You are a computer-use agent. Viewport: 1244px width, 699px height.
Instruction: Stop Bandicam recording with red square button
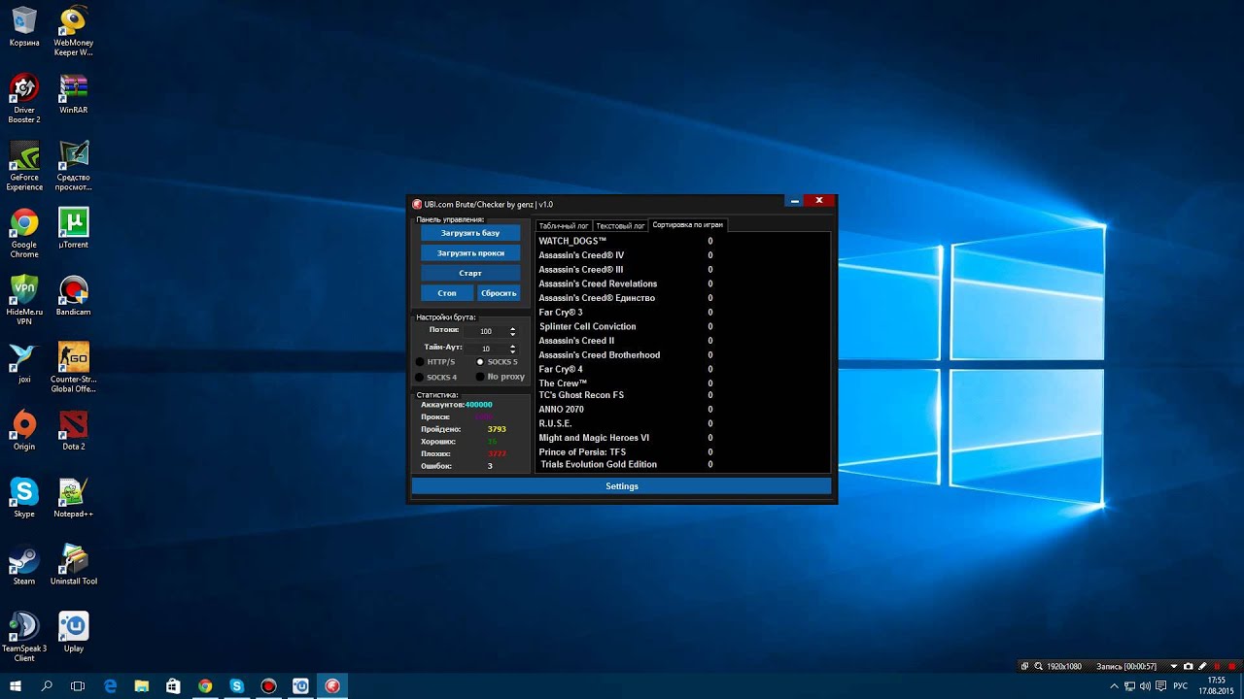[1230, 666]
